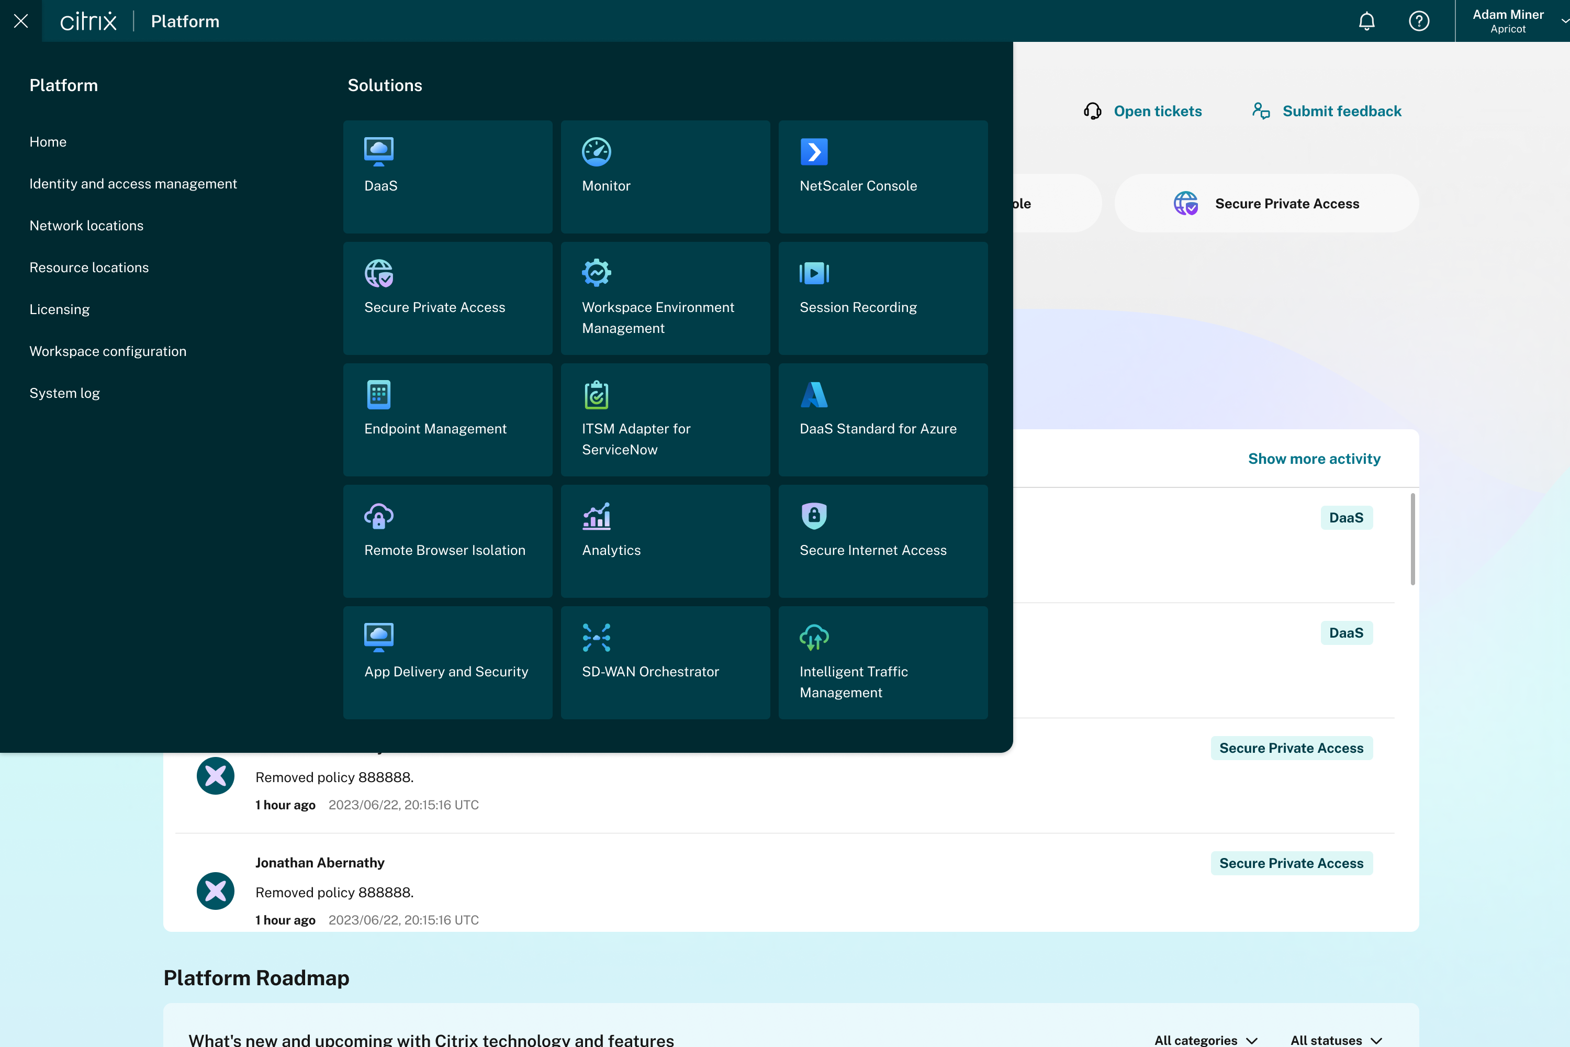This screenshot has width=1570, height=1047.
Task: Click the person icon beside Submit feedback
Action: (1261, 111)
